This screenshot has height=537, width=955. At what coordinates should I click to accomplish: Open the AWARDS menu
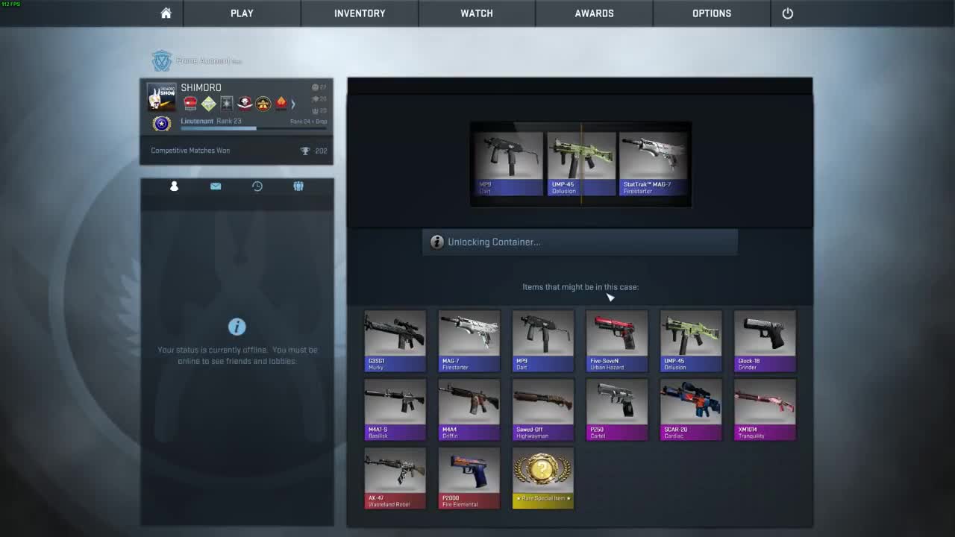pos(594,13)
